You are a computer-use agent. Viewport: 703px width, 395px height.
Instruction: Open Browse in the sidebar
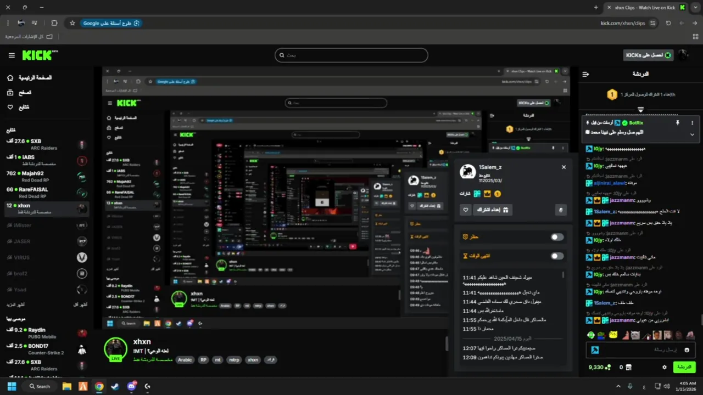click(19, 93)
